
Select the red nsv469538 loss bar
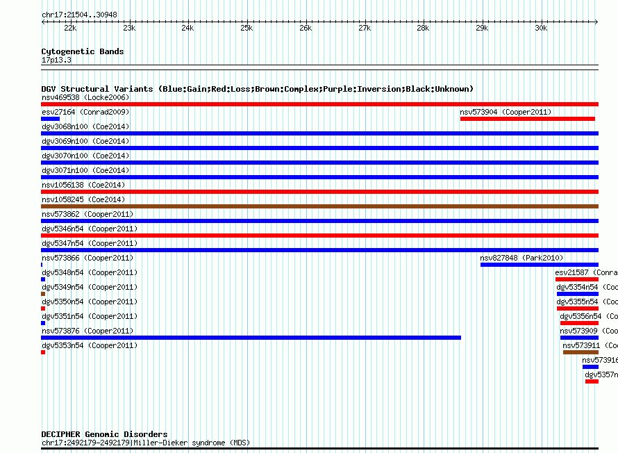(319, 104)
